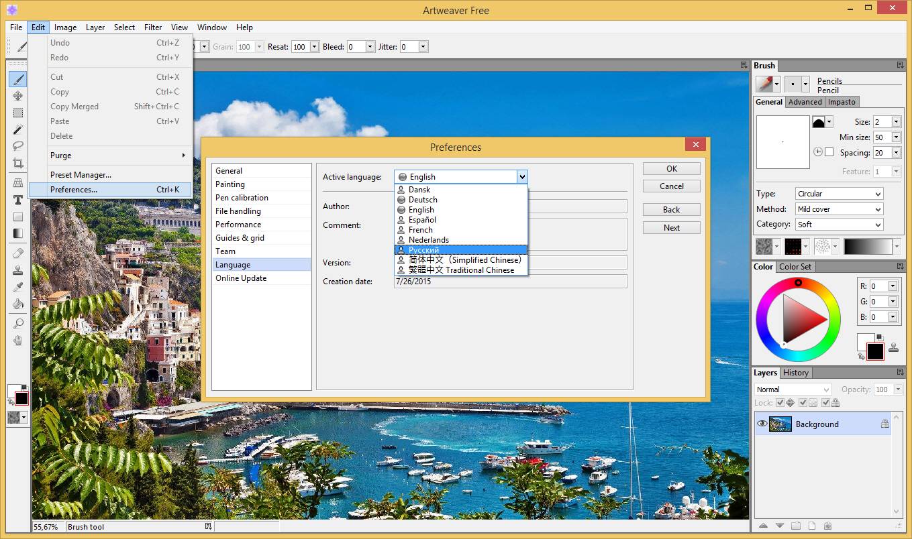Select the Brush tool in the toolbox
Viewport: 912px width, 539px height.
[x=18, y=80]
